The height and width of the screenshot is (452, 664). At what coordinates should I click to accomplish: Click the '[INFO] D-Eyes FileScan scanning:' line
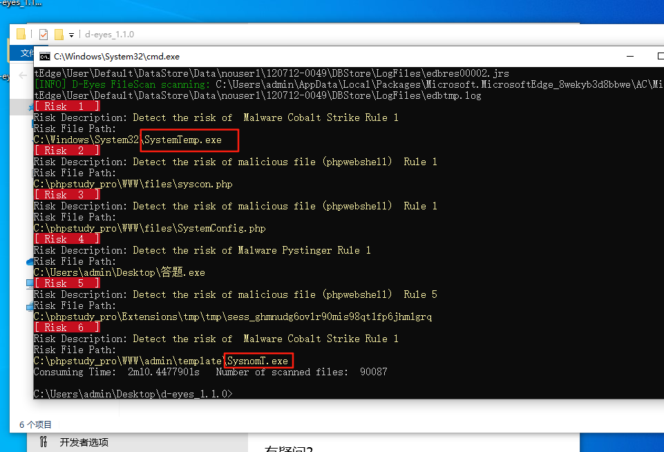(x=348, y=84)
